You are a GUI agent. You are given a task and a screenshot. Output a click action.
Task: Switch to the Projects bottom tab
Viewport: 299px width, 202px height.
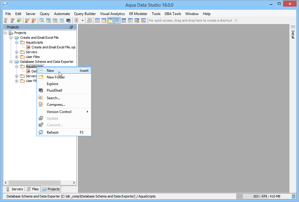pyautogui.click(x=51, y=189)
